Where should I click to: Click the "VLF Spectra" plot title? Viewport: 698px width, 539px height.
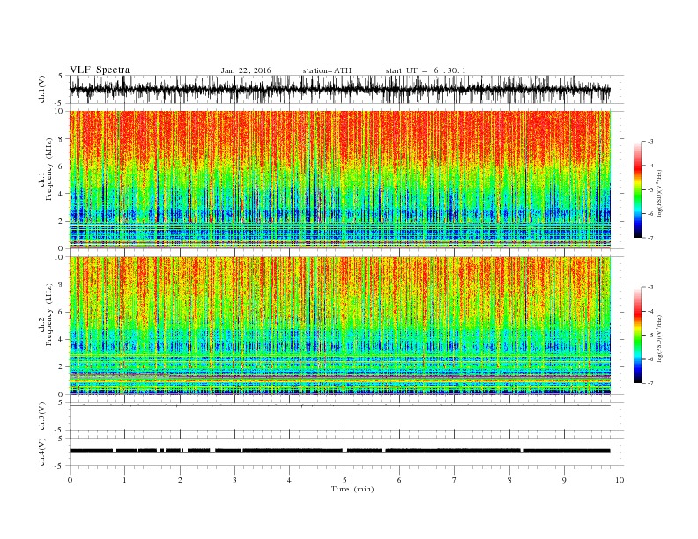tap(100, 70)
